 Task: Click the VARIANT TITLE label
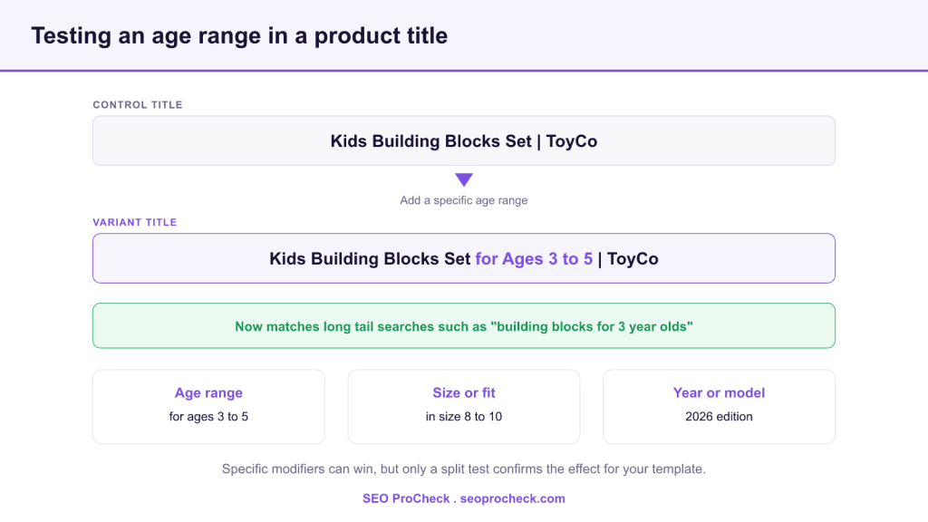point(135,223)
